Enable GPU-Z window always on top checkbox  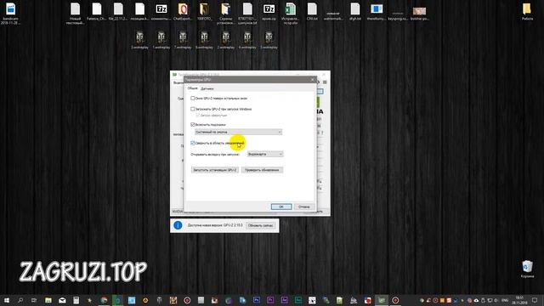coord(193,99)
